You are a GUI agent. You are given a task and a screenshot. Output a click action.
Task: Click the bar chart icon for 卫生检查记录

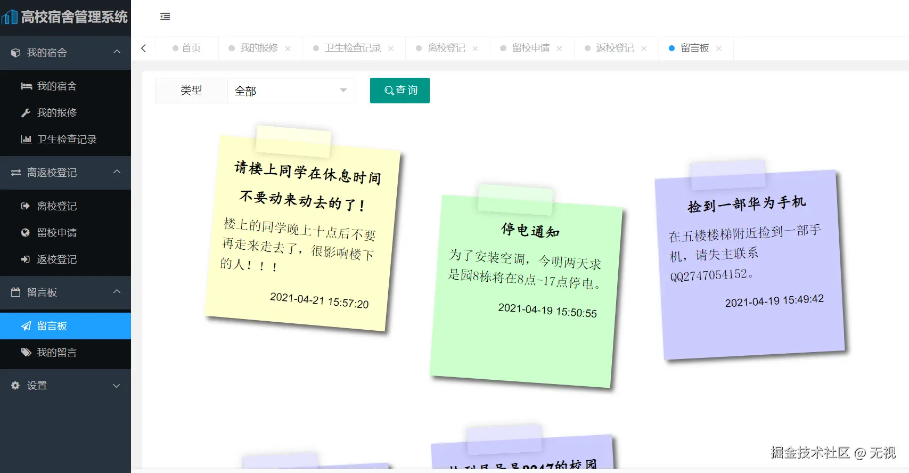[26, 139]
